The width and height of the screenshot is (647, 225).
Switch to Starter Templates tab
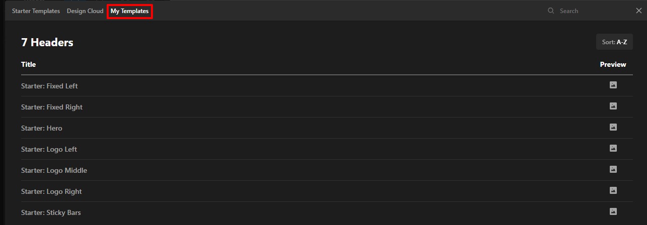click(x=36, y=11)
